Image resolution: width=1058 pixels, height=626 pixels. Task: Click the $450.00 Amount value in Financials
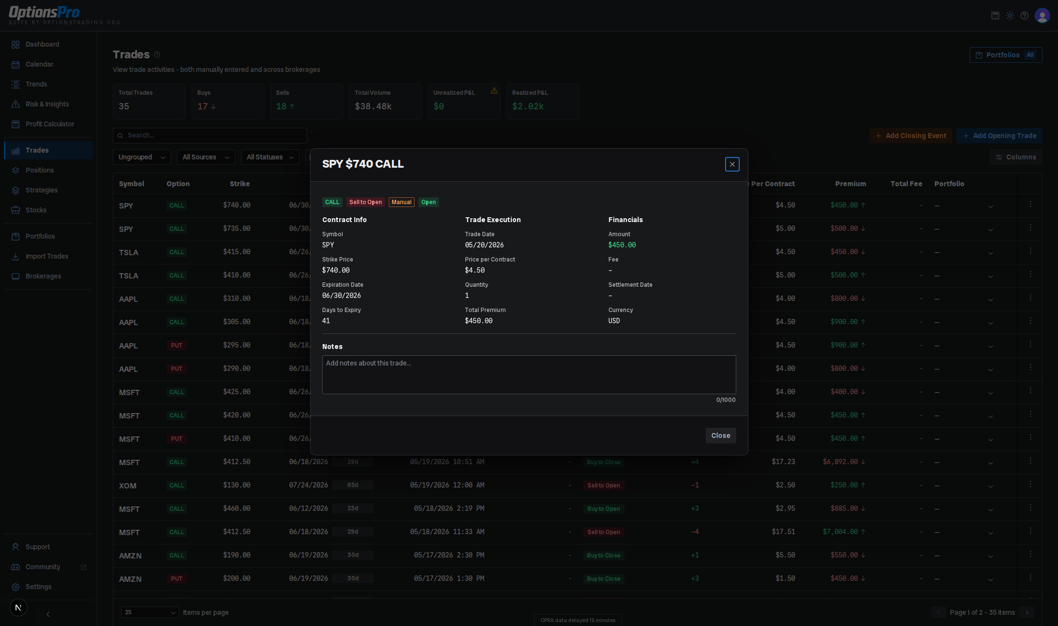(622, 245)
